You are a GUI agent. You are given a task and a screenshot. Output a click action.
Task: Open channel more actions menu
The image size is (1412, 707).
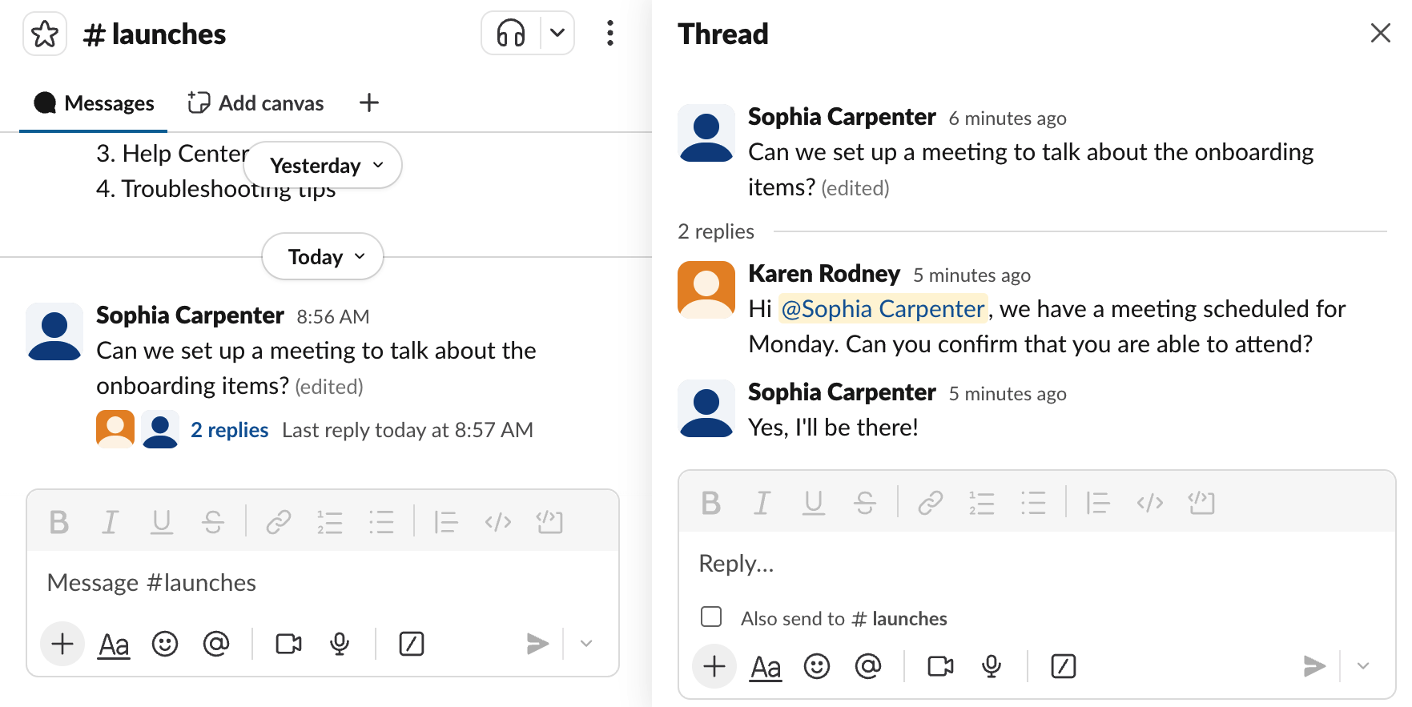click(609, 34)
